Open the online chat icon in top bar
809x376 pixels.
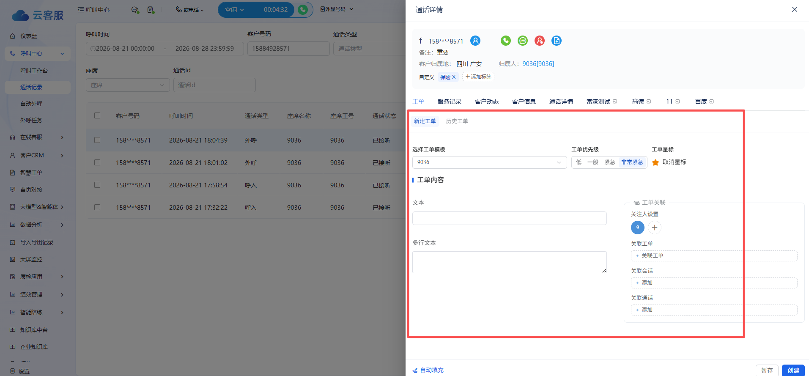click(135, 10)
